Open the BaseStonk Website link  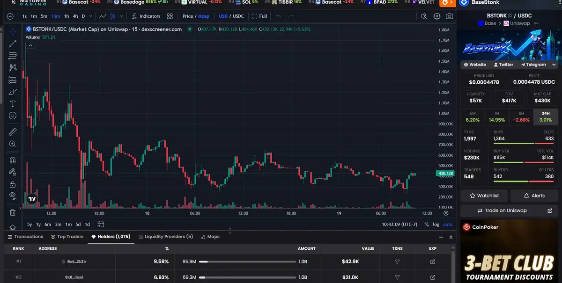click(475, 65)
